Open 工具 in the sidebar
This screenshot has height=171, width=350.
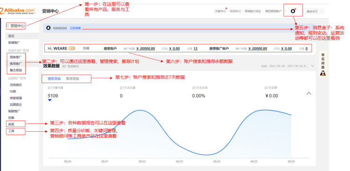tap(11, 131)
